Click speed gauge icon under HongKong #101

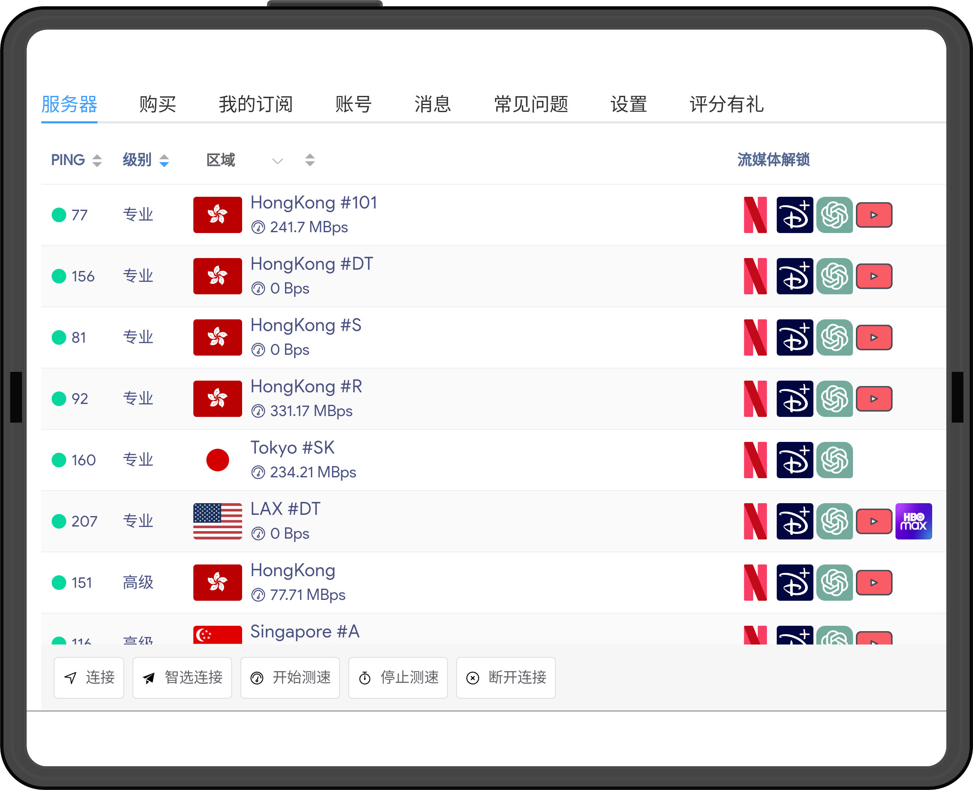click(258, 227)
